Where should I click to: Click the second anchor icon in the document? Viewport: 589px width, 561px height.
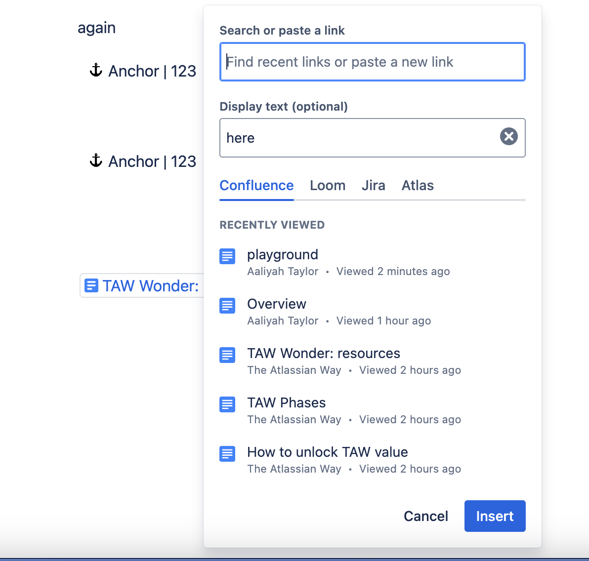[x=96, y=161]
